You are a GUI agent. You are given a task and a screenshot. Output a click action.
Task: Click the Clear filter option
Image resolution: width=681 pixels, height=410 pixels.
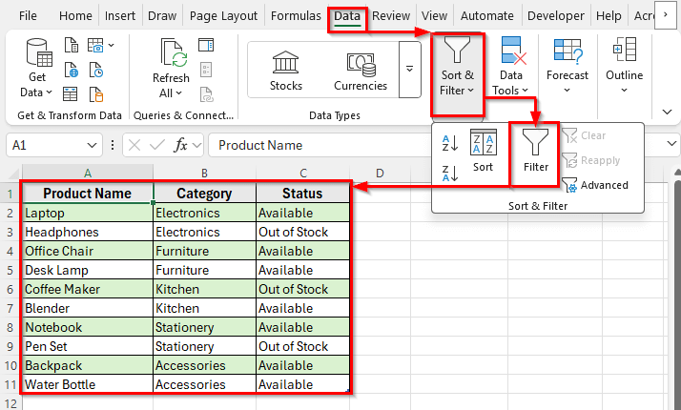click(x=584, y=135)
